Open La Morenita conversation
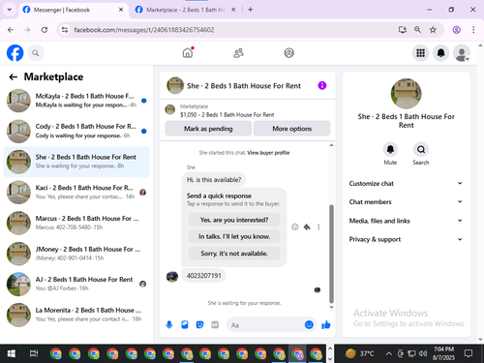 click(x=76, y=315)
